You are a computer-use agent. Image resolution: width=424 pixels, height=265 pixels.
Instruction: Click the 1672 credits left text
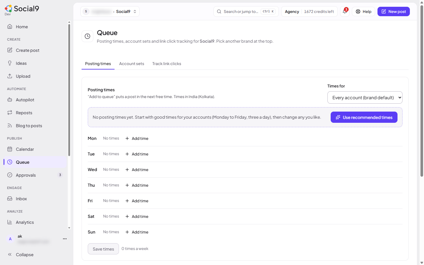pyautogui.click(x=319, y=11)
